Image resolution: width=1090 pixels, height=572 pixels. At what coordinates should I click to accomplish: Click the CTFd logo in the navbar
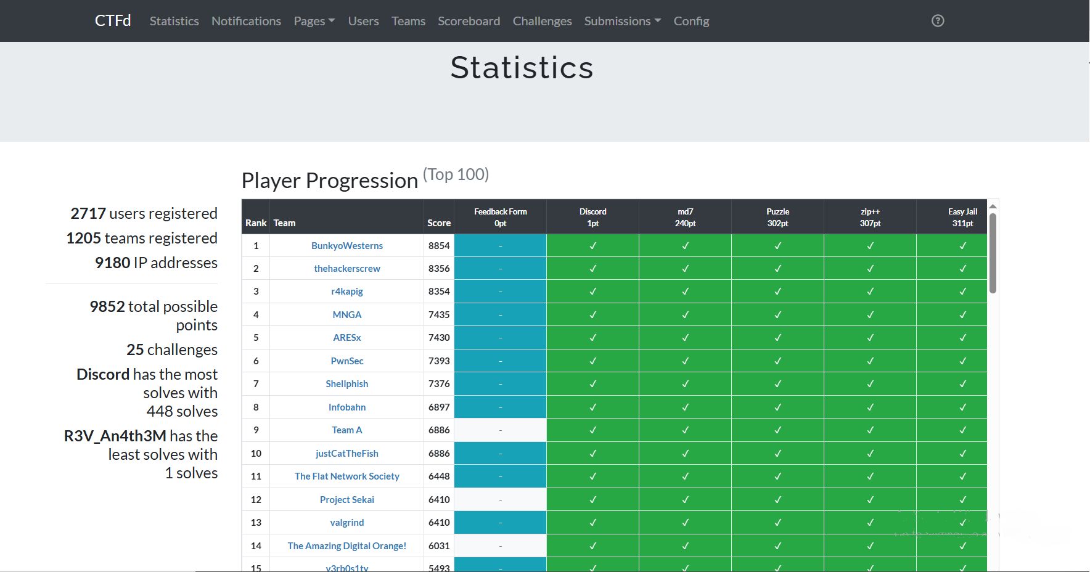coord(113,20)
